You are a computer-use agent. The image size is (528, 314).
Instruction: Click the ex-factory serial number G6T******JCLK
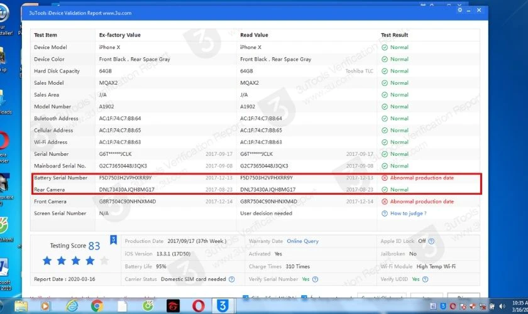tap(115, 154)
